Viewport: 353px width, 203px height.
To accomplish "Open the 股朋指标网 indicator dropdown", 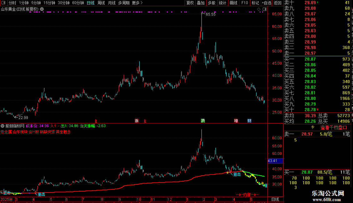I will point(2,126).
